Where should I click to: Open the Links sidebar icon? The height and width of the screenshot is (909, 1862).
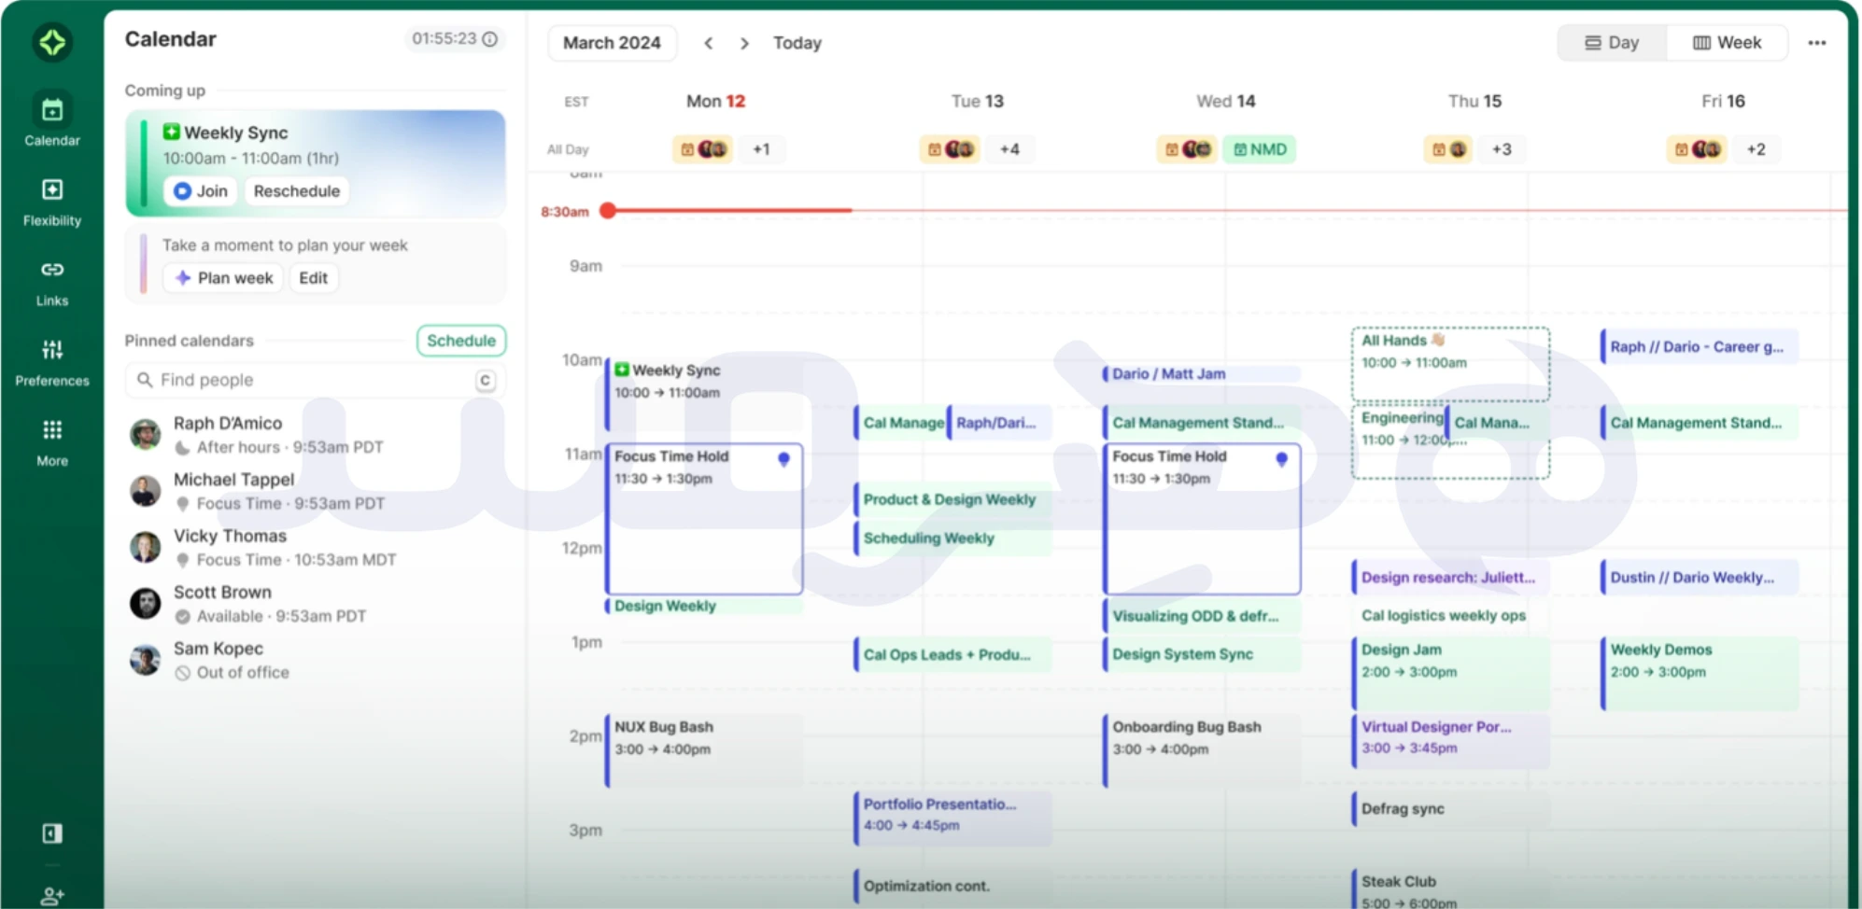(x=52, y=271)
